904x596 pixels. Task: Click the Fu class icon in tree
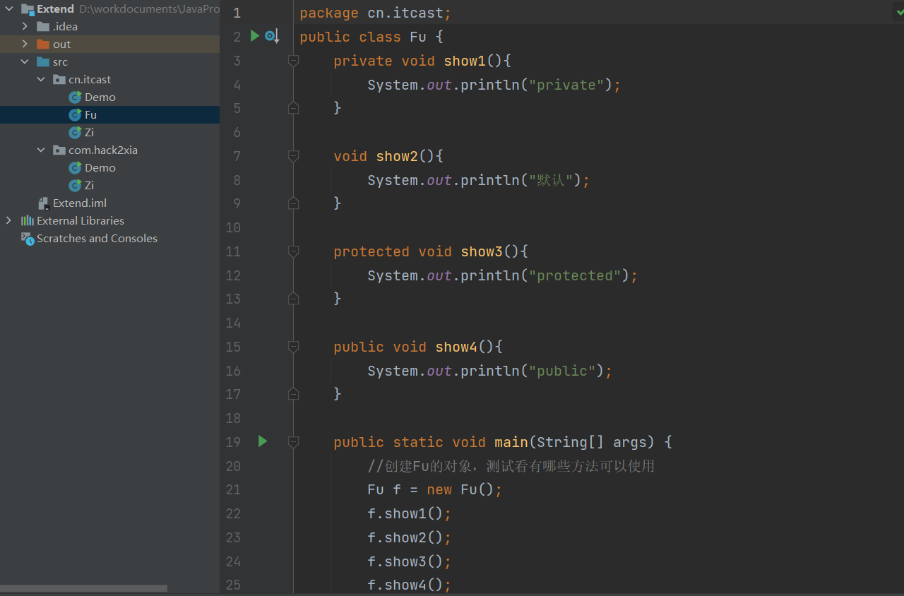(75, 115)
